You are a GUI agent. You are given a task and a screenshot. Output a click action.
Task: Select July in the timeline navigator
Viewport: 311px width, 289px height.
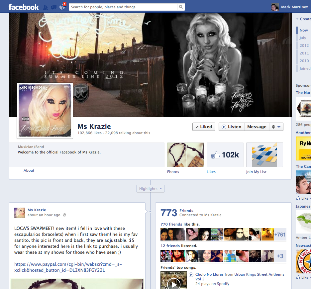[303, 38]
